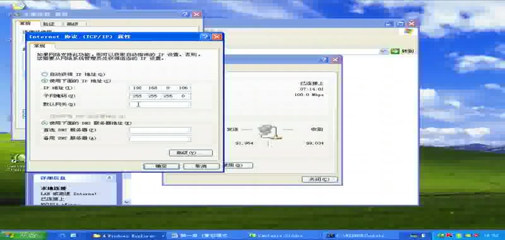The width and height of the screenshot is (505, 240).
Task: Click the help question-mark icon in TCP/IP dialog
Action: 206,37
